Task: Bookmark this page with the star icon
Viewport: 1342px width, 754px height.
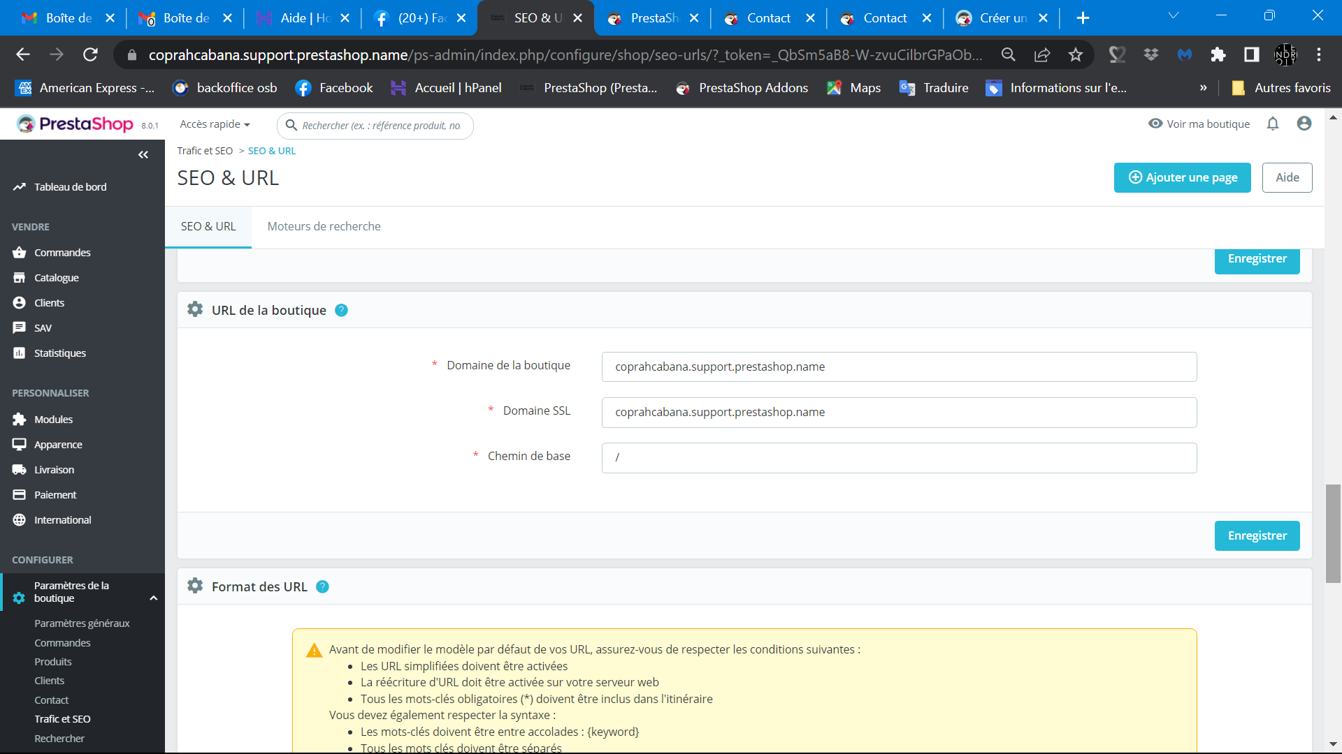Action: click(x=1075, y=54)
